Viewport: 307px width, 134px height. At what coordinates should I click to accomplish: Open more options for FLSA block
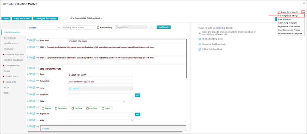[x=37, y=120]
